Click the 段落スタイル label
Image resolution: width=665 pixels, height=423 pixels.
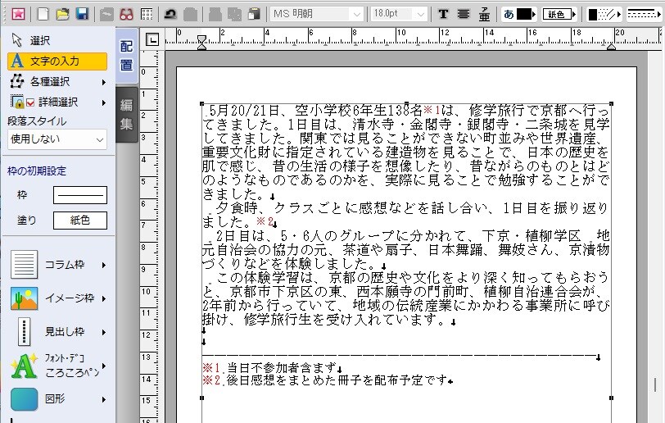click(x=37, y=121)
